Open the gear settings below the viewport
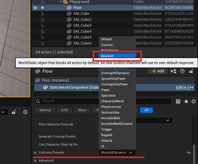Viewport: 198px width, 164px height. click(25, 112)
